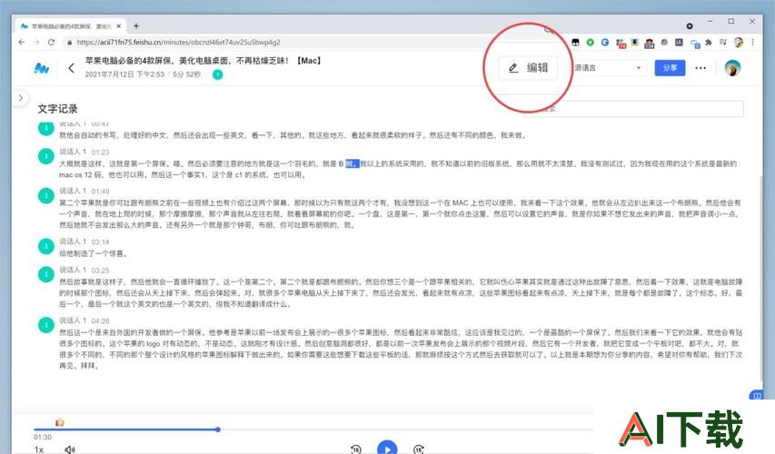Open the 源语言 language dropdown
The width and height of the screenshot is (775, 454).
(609, 68)
